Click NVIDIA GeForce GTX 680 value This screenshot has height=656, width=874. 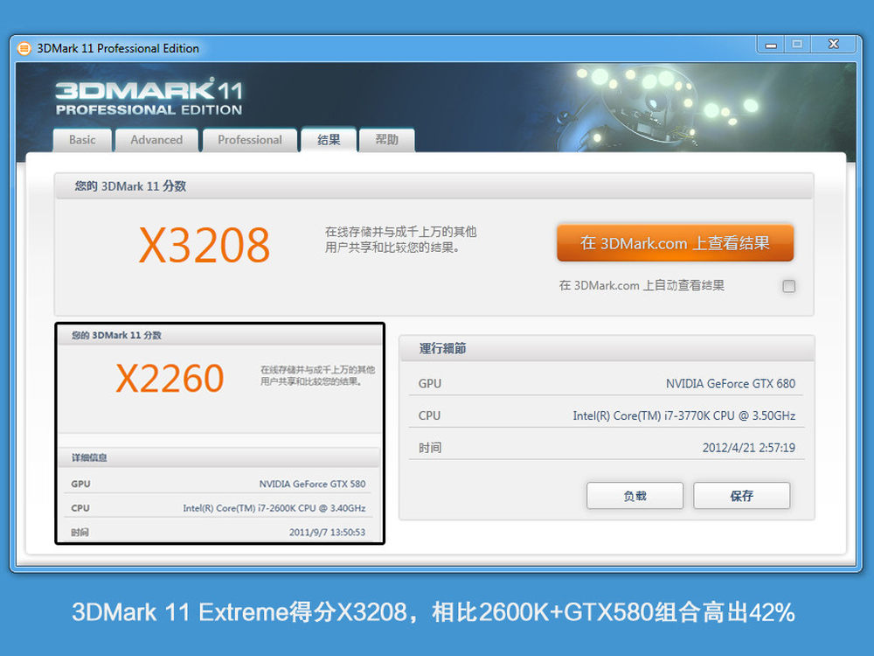[x=731, y=384]
